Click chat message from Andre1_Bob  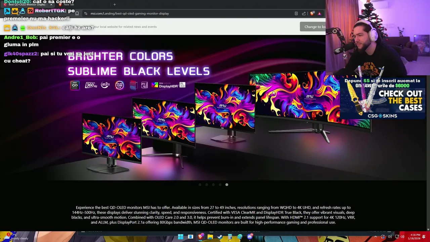tap(42, 41)
